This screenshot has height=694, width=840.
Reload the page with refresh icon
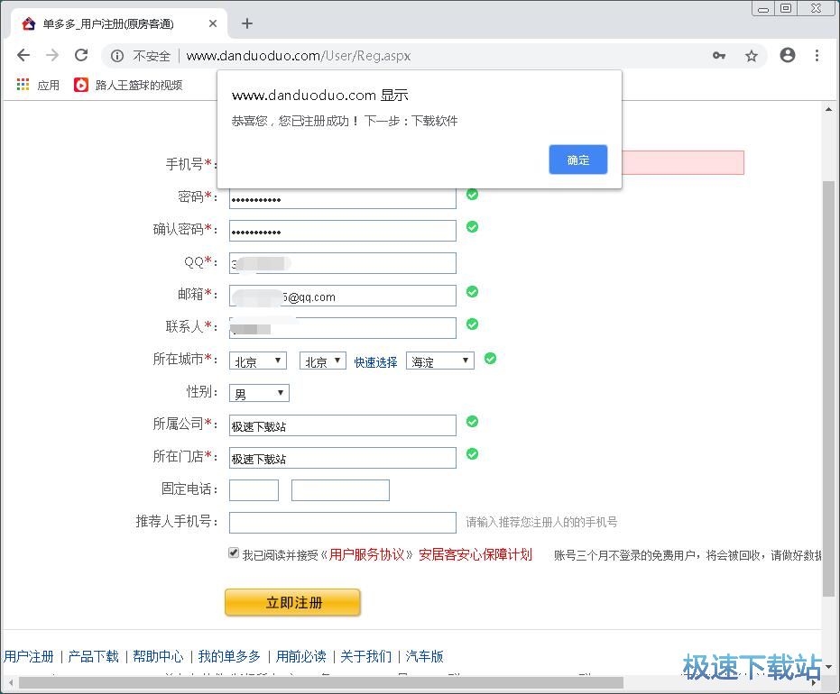click(x=81, y=55)
